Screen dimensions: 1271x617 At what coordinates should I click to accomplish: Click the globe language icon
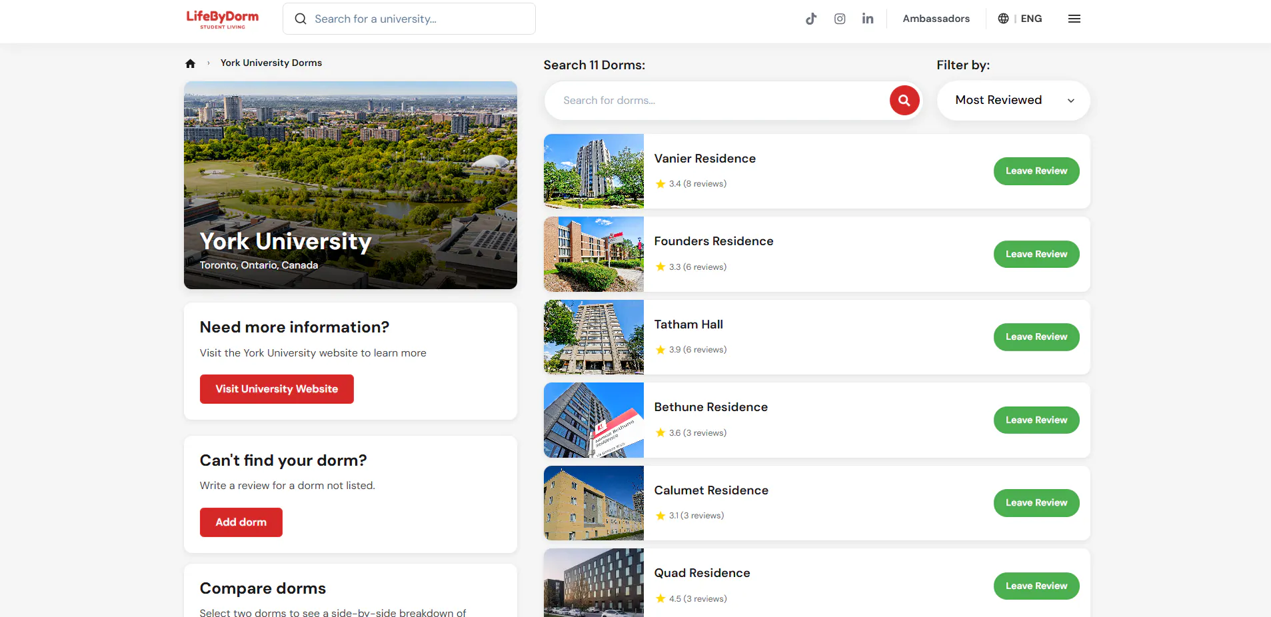[x=1003, y=19]
